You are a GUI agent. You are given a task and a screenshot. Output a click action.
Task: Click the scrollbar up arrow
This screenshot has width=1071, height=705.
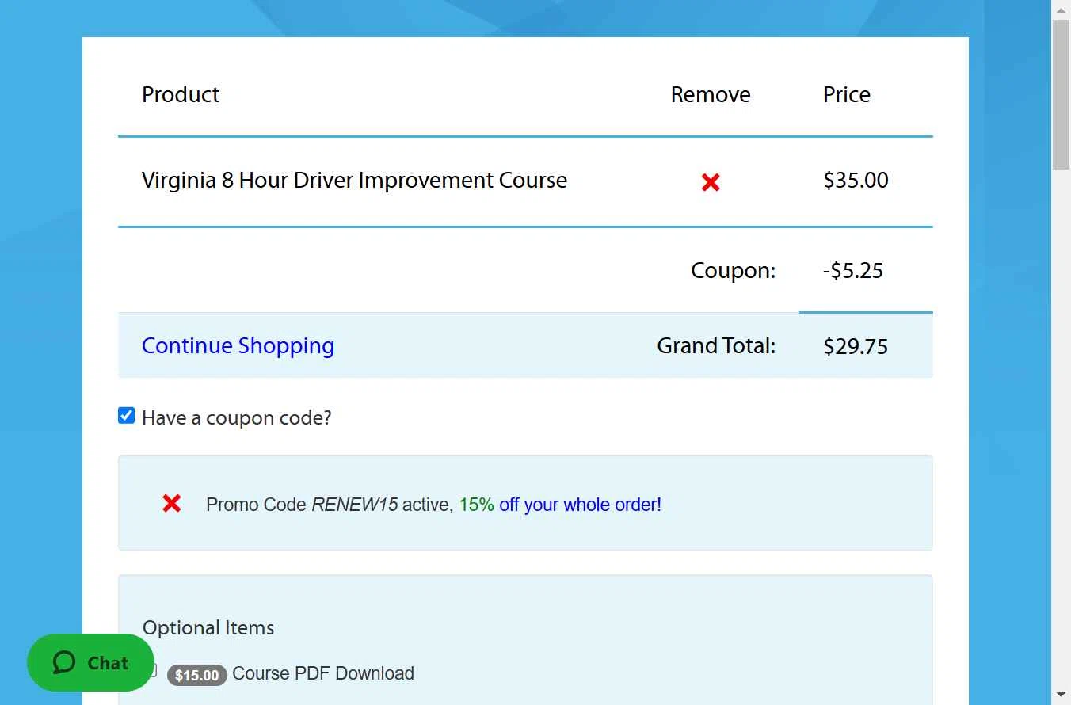pyautogui.click(x=1061, y=9)
